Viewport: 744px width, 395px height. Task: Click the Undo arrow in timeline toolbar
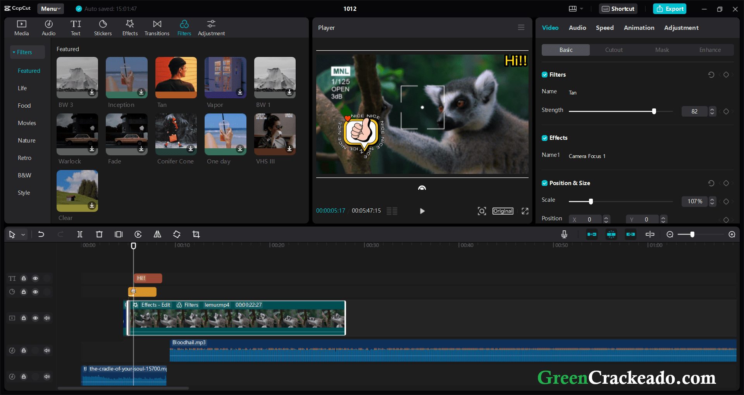coord(41,234)
